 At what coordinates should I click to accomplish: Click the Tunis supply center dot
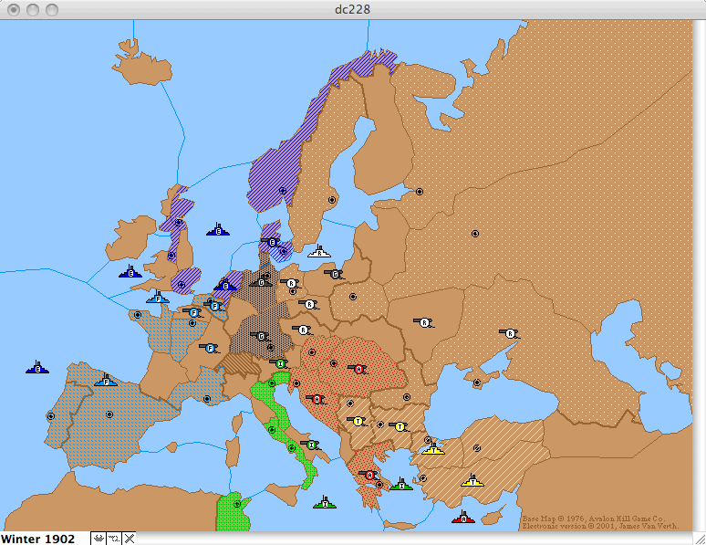(x=237, y=504)
